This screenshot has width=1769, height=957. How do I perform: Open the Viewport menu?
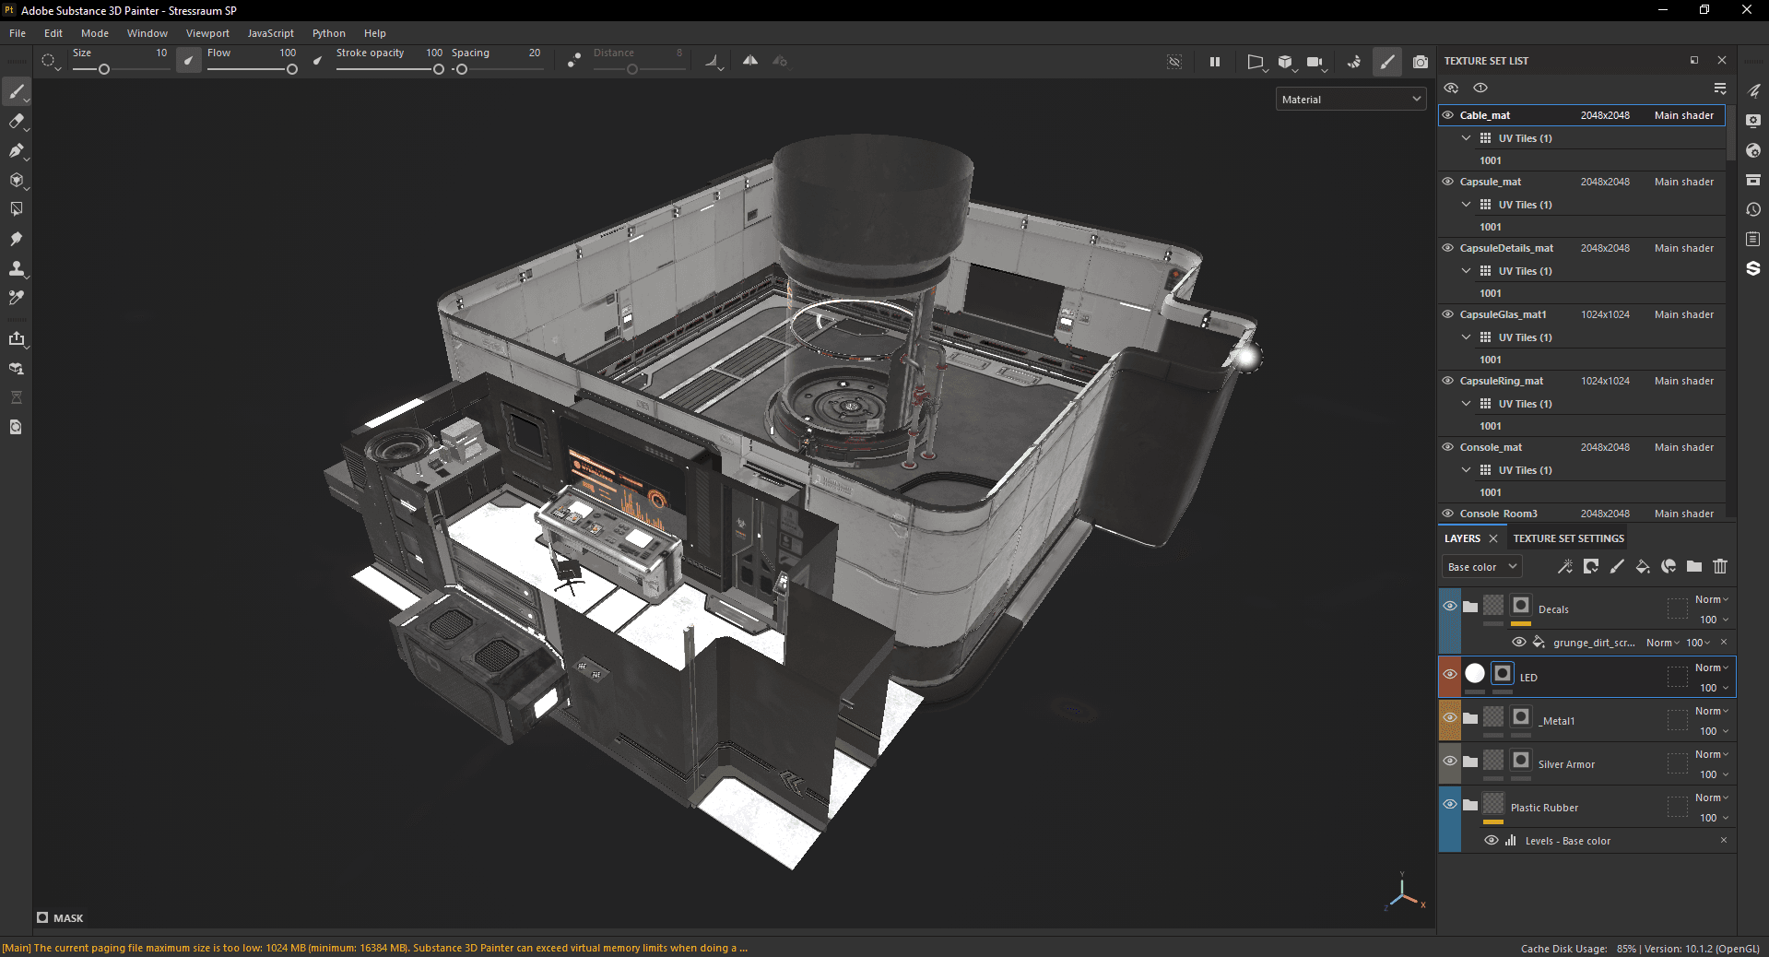[207, 33]
